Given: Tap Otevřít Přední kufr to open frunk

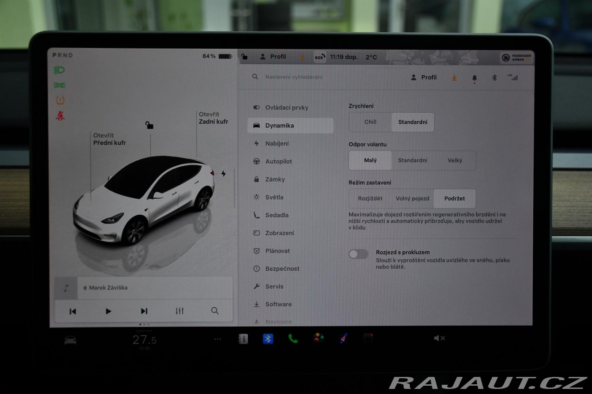Looking at the screenshot, I should pos(109,139).
